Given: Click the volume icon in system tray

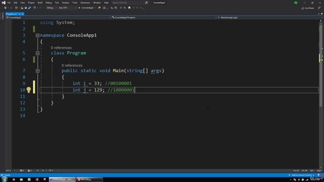Looking at the screenshot, I should click(299, 180).
